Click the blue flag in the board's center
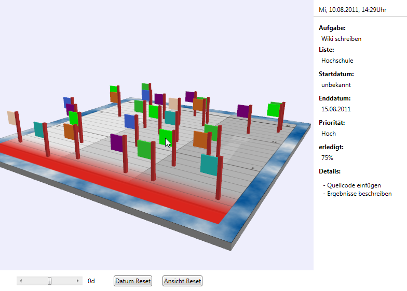Image resolution: width=407 pixels, height=291 pixels. (x=130, y=121)
